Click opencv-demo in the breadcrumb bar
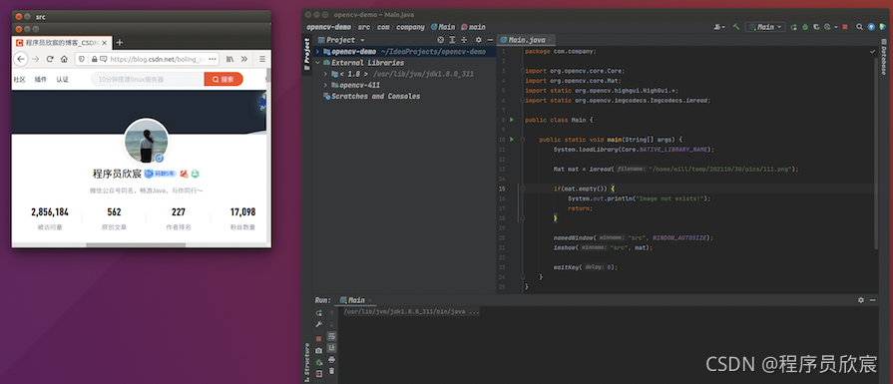 [x=328, y=27]
